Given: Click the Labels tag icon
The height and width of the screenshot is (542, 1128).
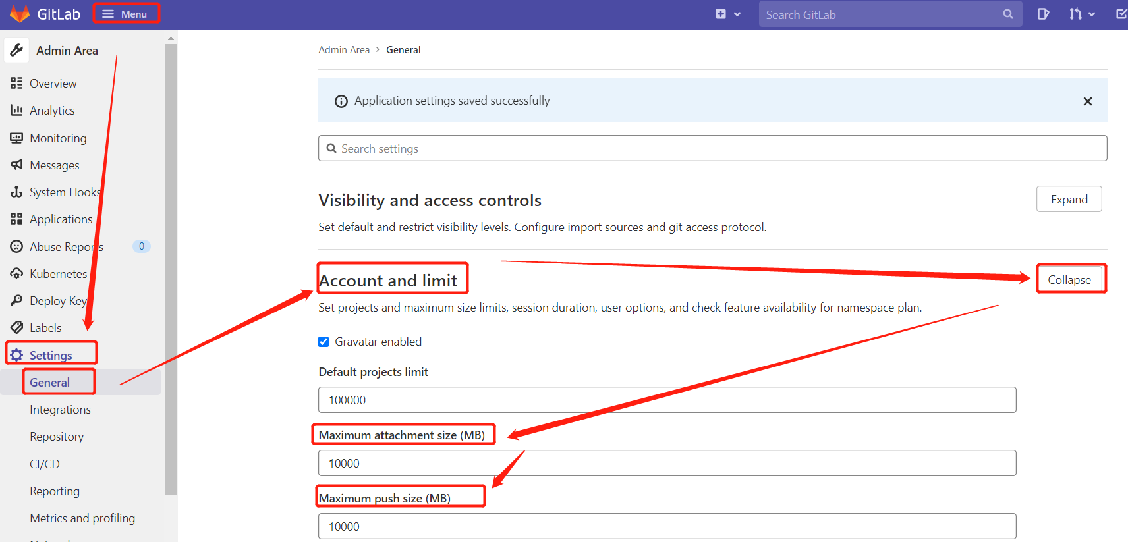Looking at the screenshot, I should [x=16, y=327].
